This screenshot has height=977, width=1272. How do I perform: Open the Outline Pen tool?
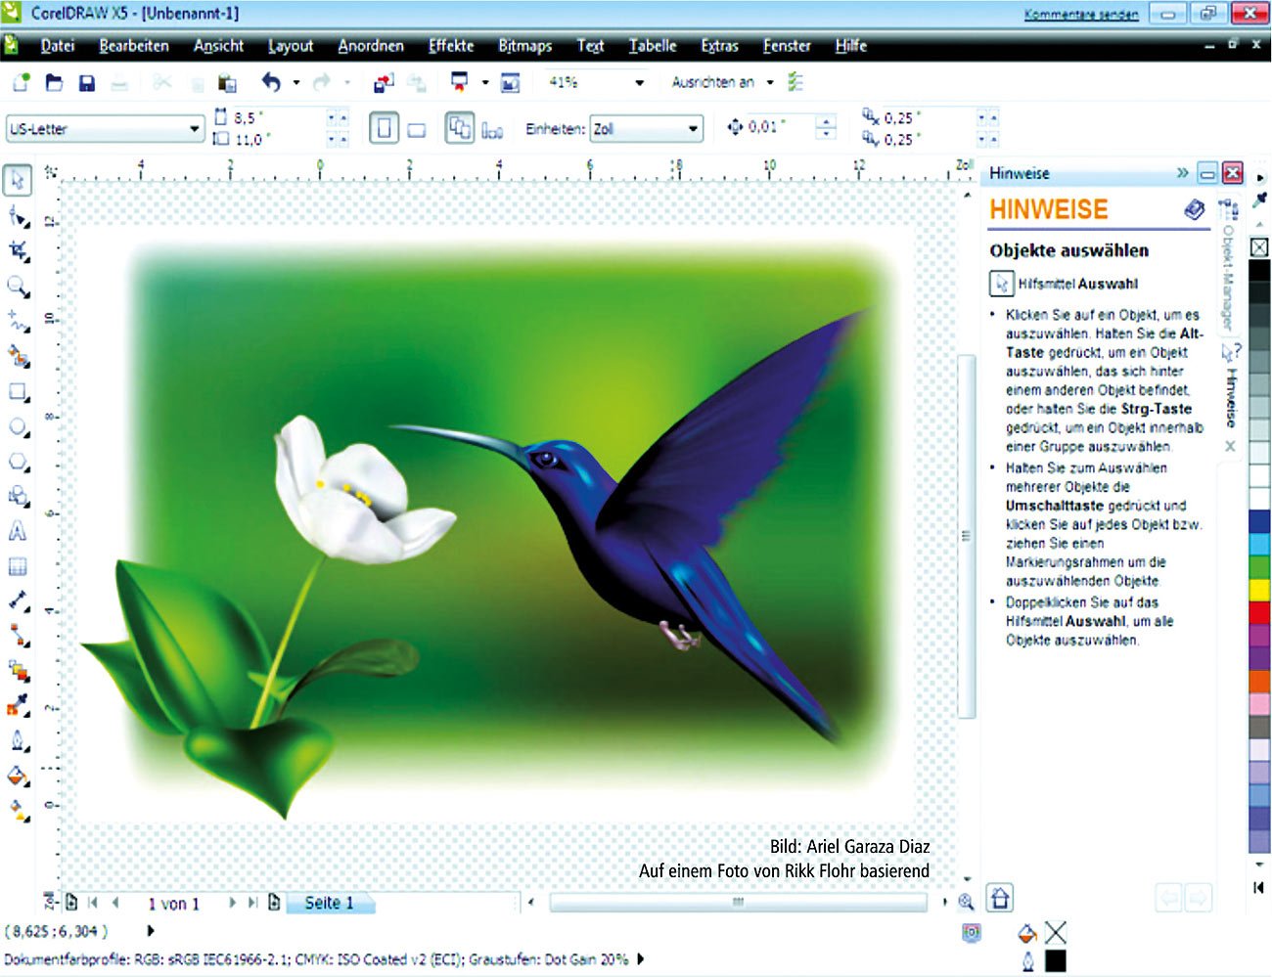(x=18, y=740)
